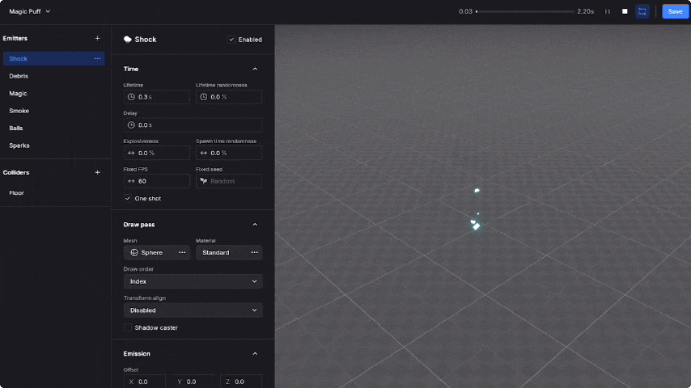Edit the Offset Y value
This screenshot has width=691, height=388.
pos(193,382)
